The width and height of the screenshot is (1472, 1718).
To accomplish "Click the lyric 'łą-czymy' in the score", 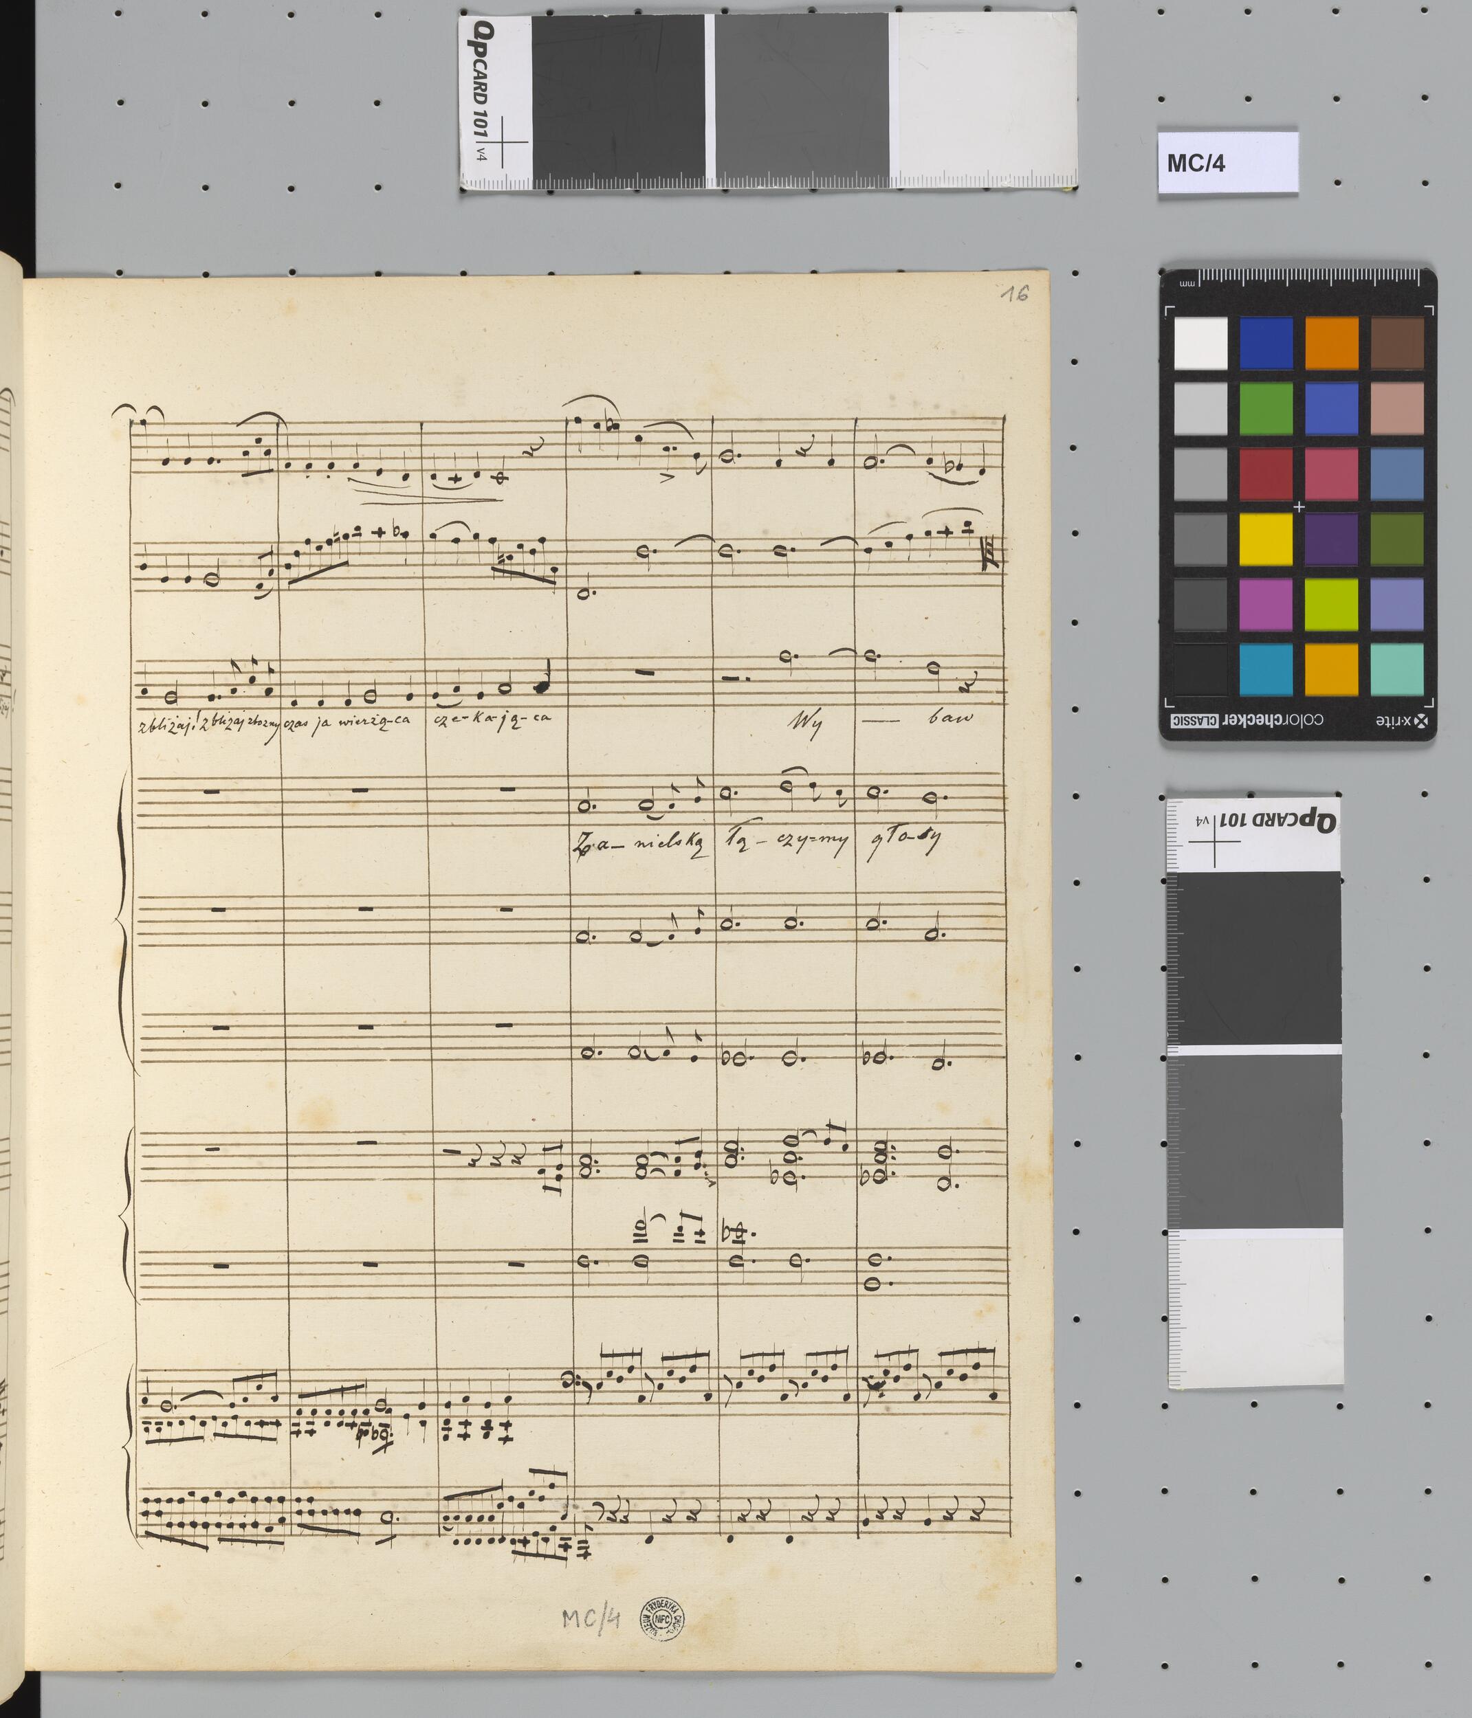I will [789, 842].
